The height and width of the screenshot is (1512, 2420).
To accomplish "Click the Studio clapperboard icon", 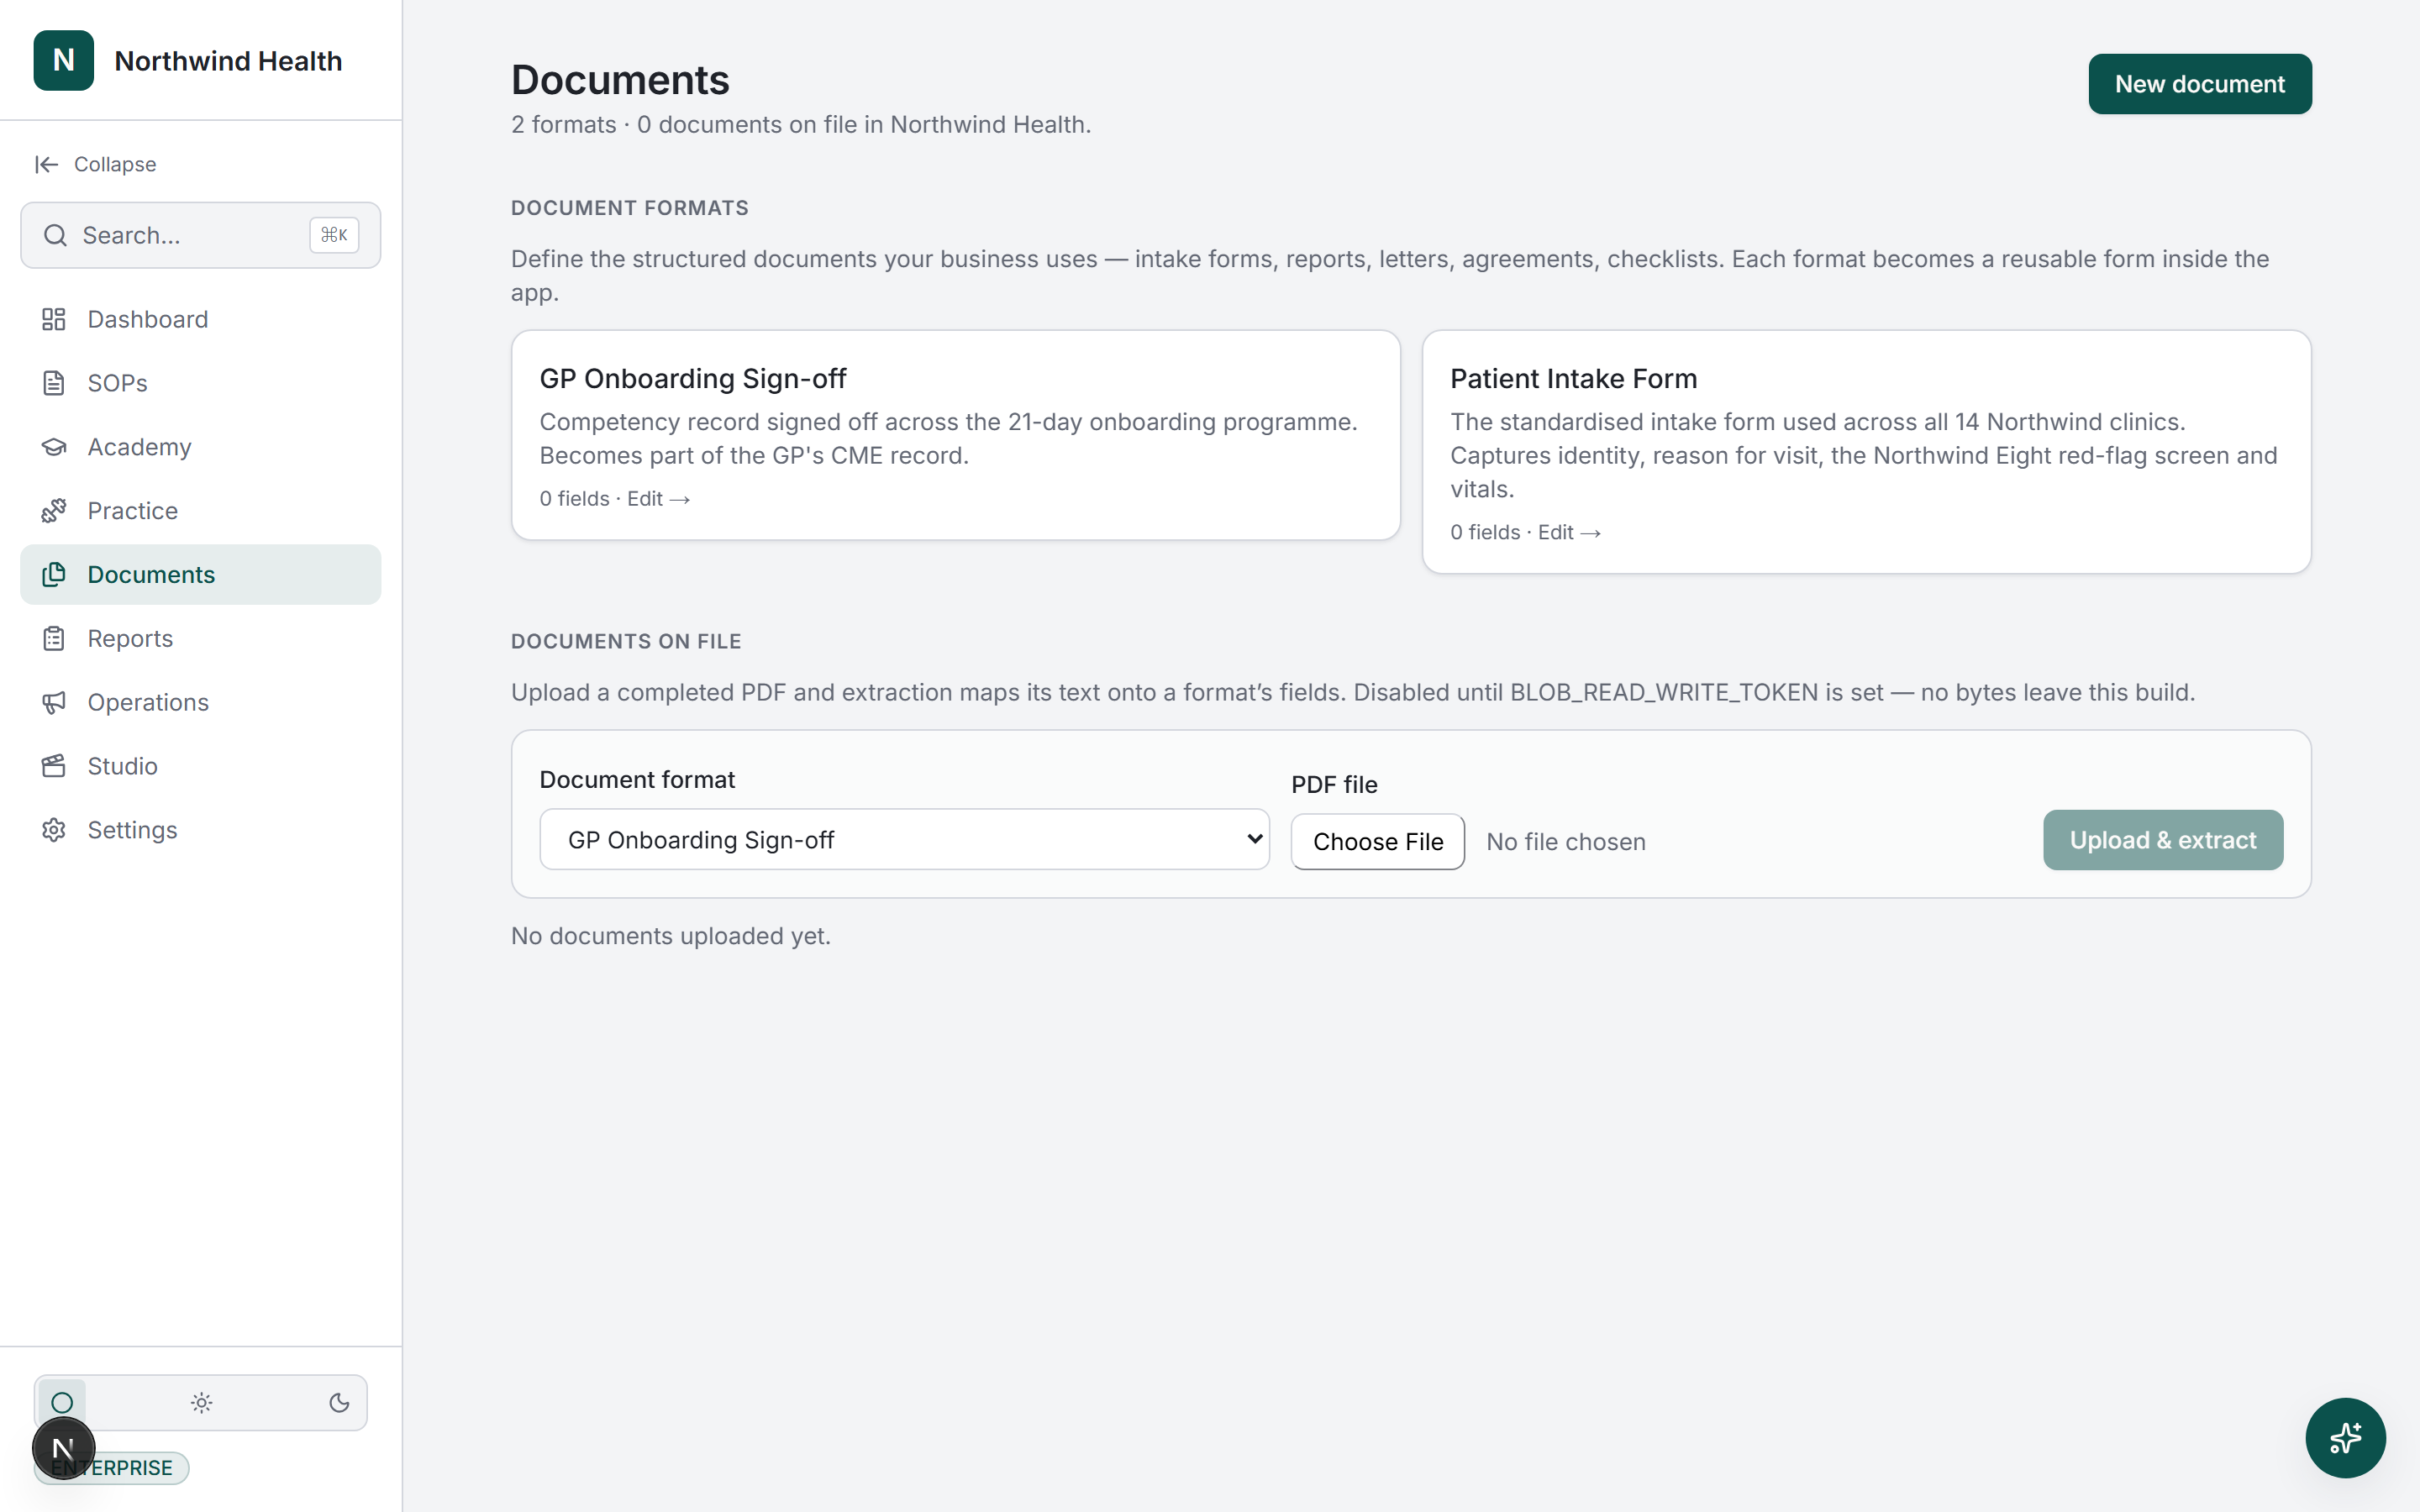I will 54,766.
